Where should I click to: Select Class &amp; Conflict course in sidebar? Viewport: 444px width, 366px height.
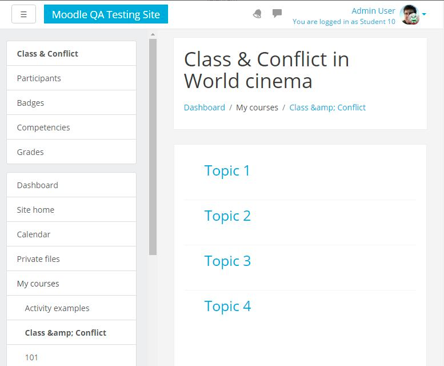pos(71,333)
